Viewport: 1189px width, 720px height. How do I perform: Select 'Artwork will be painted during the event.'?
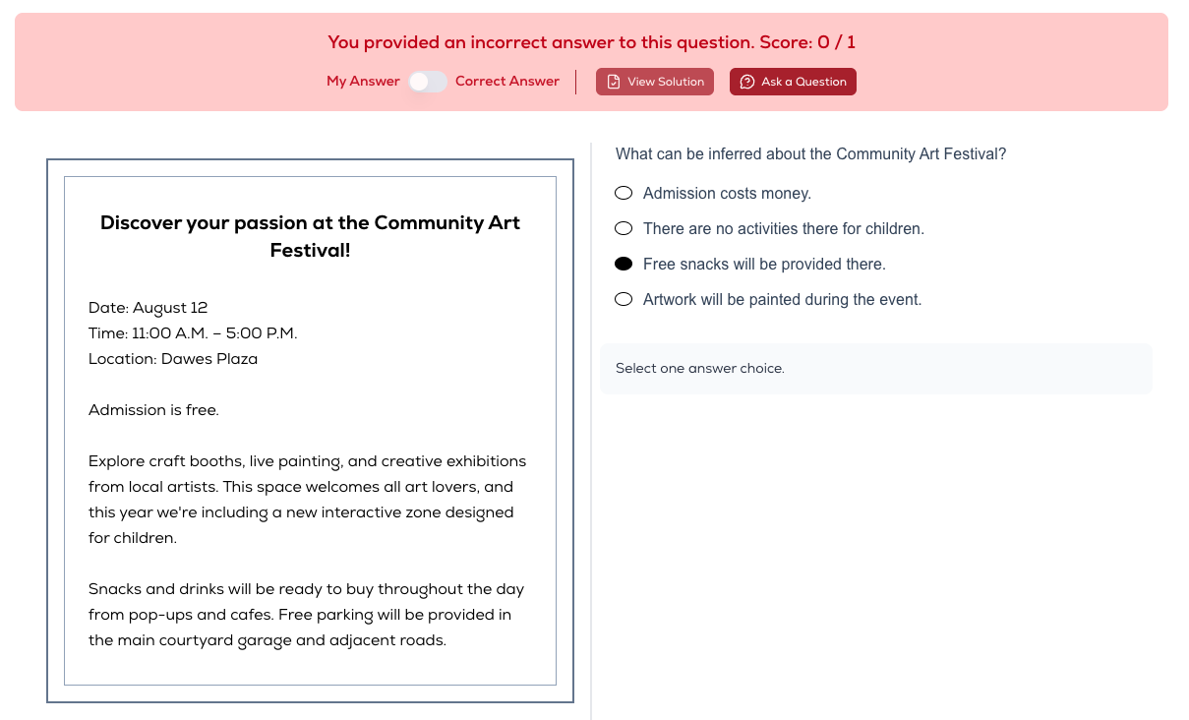click(624, 300)
